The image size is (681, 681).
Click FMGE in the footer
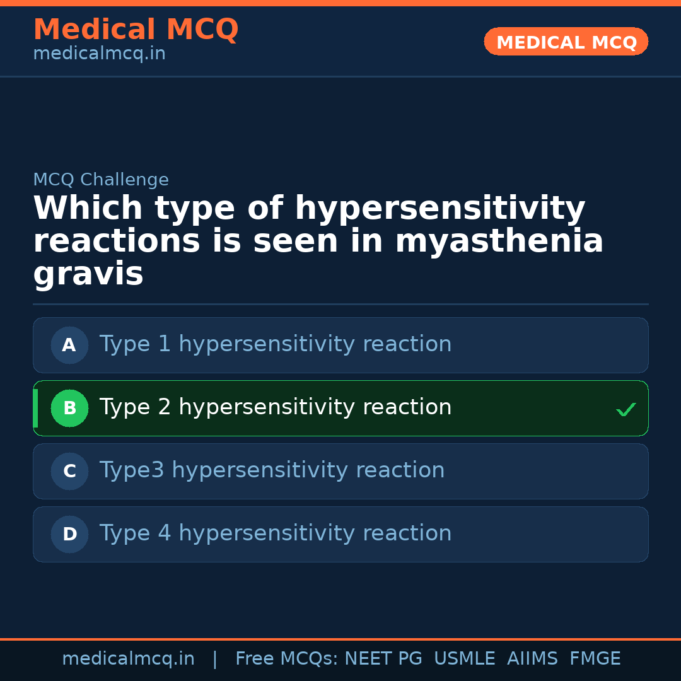point(595,659)
